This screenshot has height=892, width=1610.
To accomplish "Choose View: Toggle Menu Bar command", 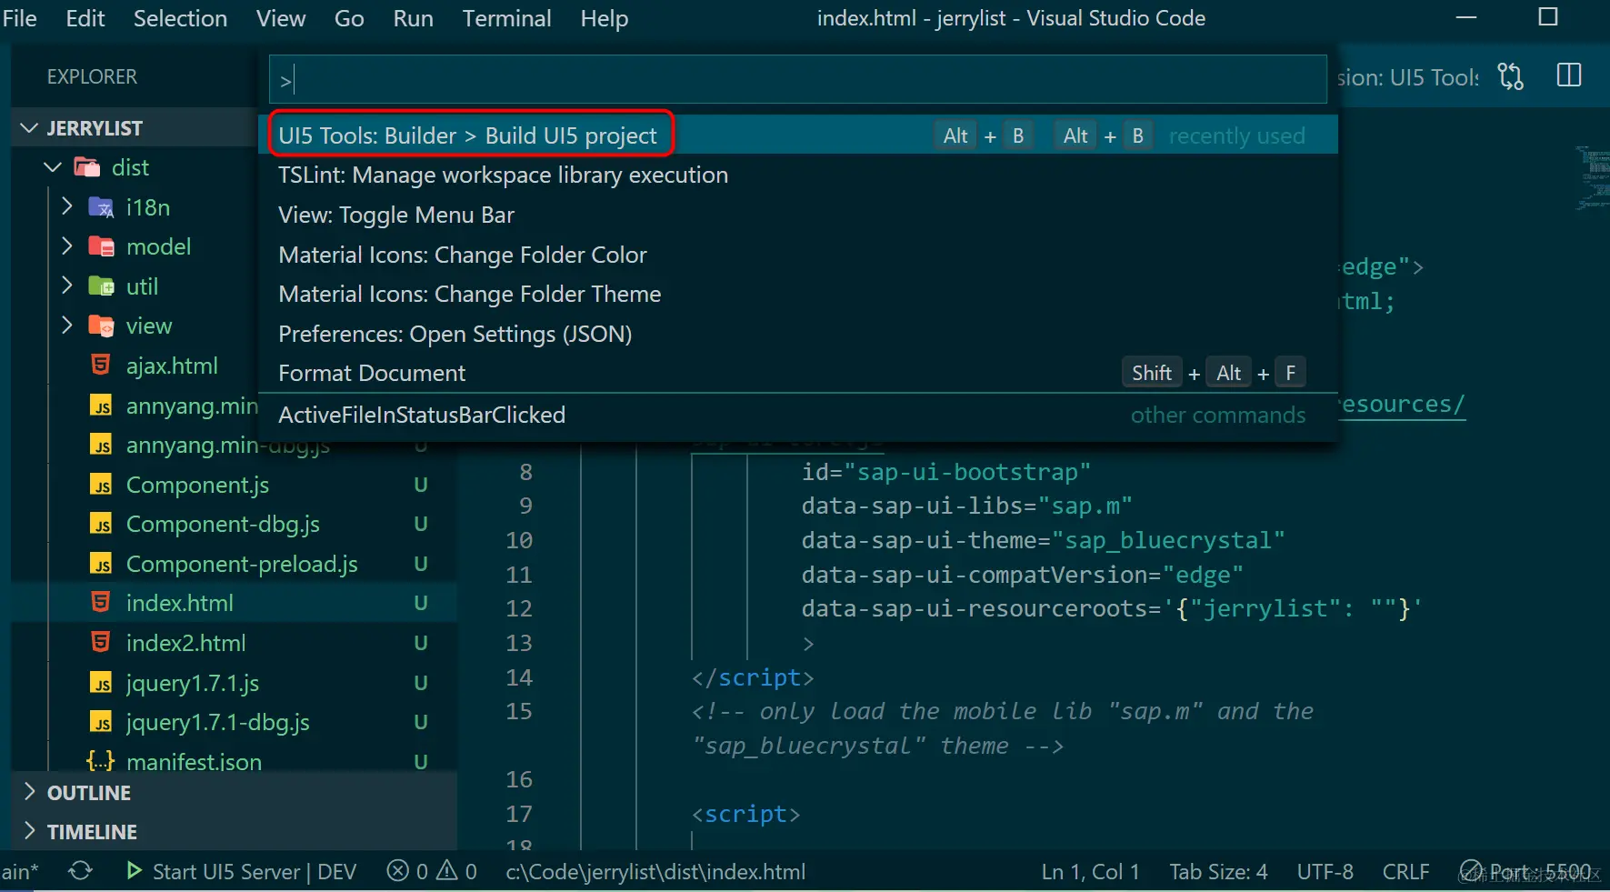I will pos(798,215).
